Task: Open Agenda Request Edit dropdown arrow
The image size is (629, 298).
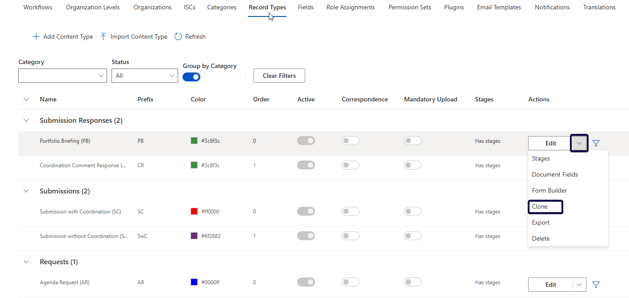Action: tap(579, 285)
